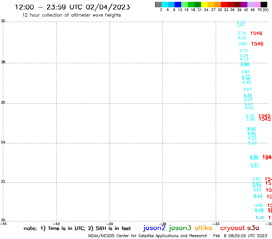Select the wave height reading '3.86'

click(246, 72)
